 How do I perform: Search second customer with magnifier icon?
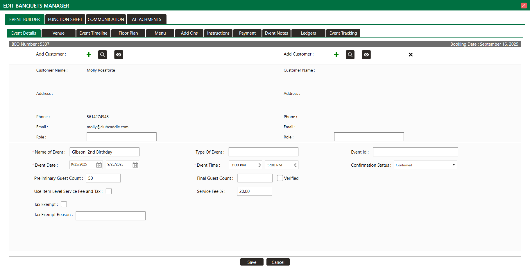(x=350, y=55)
